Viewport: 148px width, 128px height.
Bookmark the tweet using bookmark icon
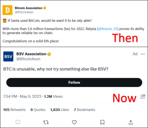coord(102,122)
